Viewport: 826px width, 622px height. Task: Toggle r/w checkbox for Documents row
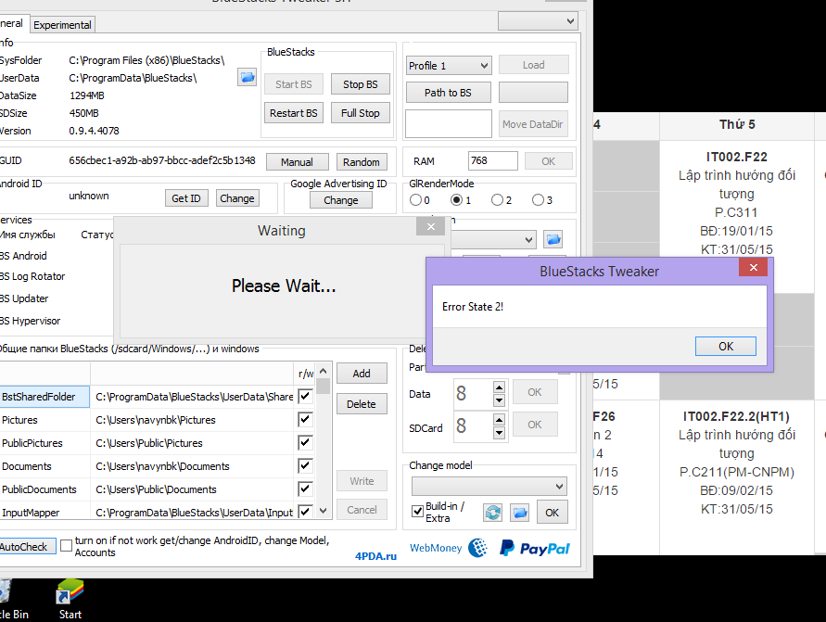(306, 465)
